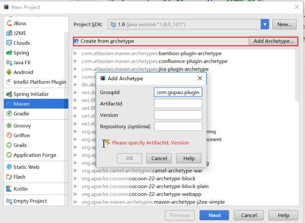Click the archetype list vertical scrollbar
Image resolution: width=305 pixels, height=223 pixels.
tap(297, 76)
